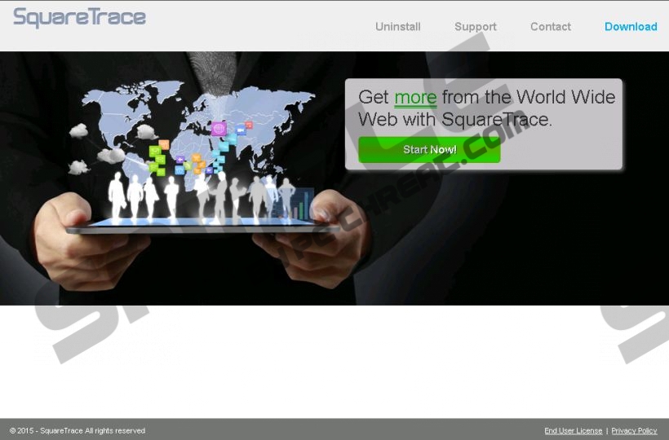This screenshot has height=440, width=669.
Task: Click the purple globe icon on map
Action: click(218, 129)
